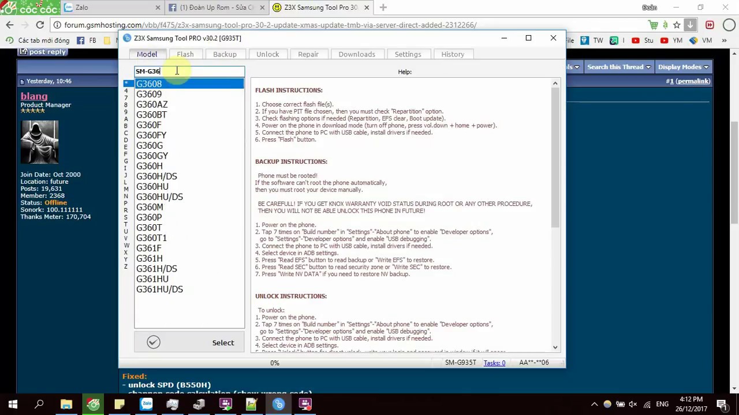Click the model search input field
739x415 pixels.
click(189, 71)
